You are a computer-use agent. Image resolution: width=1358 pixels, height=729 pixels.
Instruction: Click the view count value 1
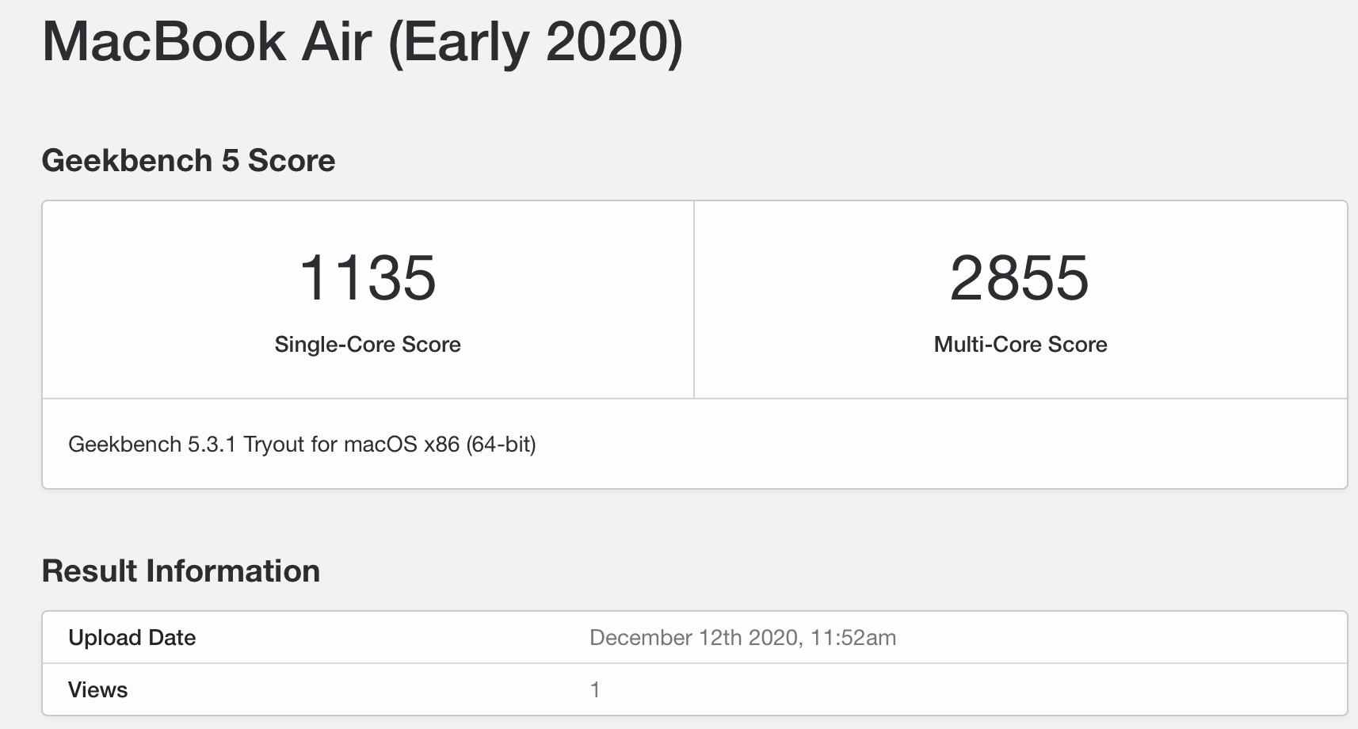coord(595,690)
